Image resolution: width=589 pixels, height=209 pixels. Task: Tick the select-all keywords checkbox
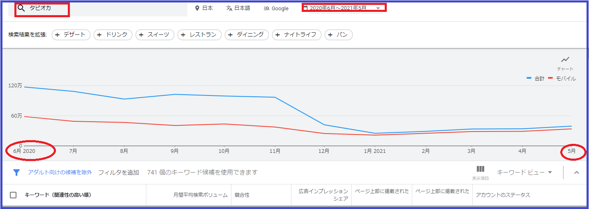pyautogui.click(x=13, y=195)
